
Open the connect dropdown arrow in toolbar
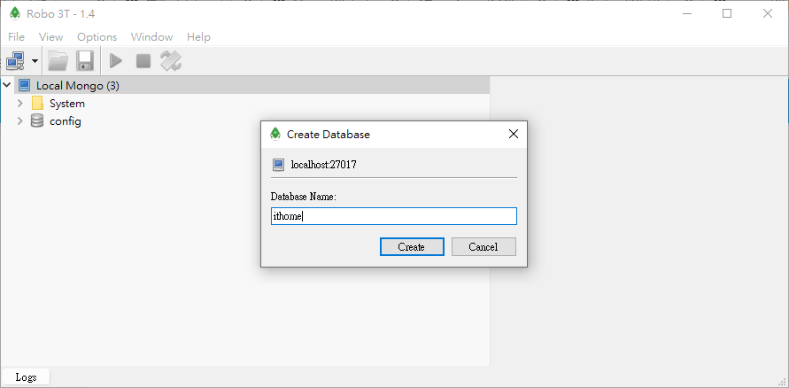pos(35,61)
